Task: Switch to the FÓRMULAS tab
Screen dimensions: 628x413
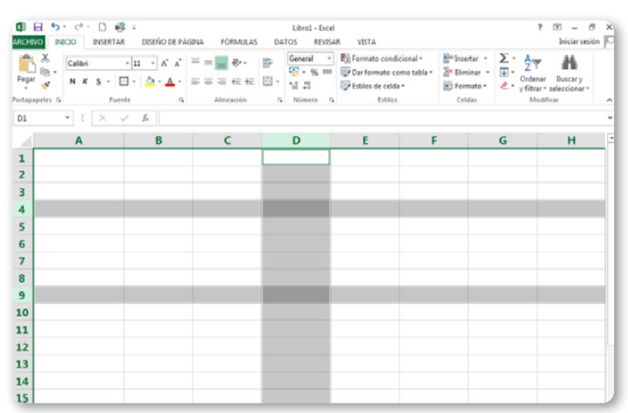Action: [239, 43]
